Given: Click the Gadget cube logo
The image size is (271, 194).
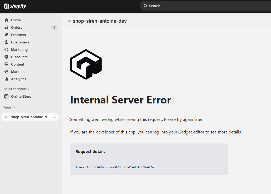Looking at the screenshot, I should click(86, 64).
